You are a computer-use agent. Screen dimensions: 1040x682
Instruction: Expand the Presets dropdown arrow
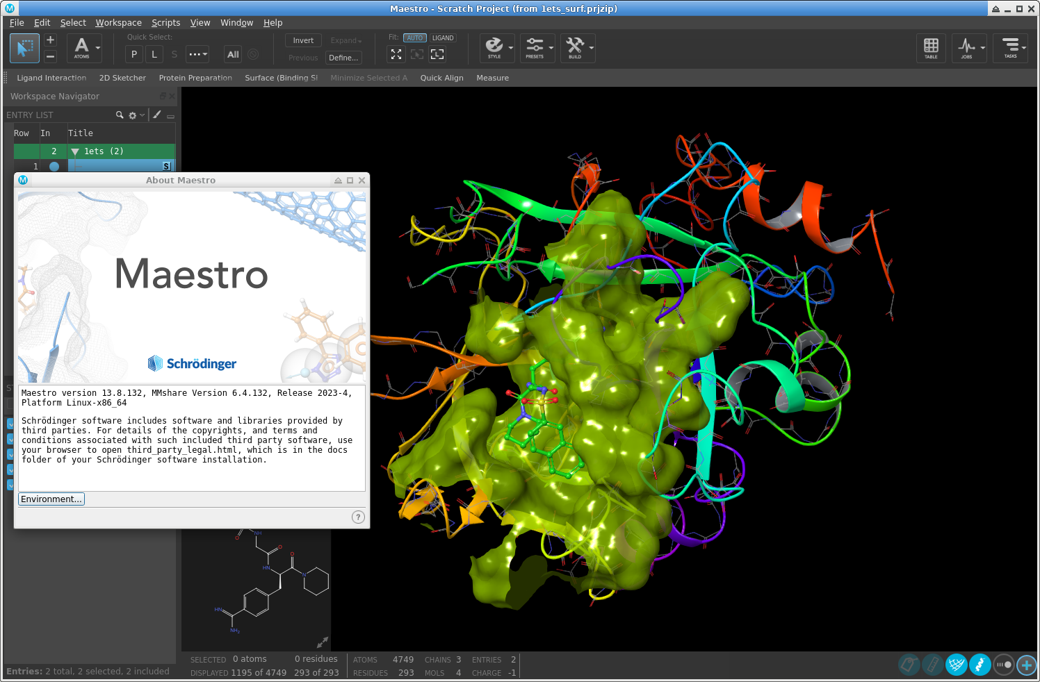click(x=551, y=48)
